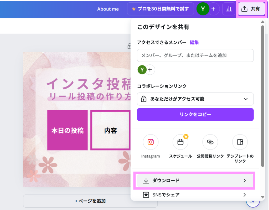Click the share panel scrollbar down arrow
Screen dimensions: 269x210
pos(262,197)
